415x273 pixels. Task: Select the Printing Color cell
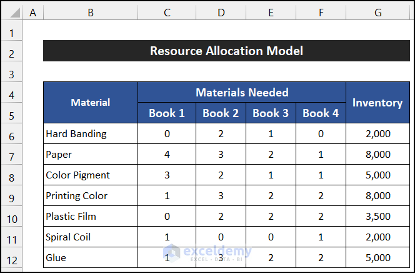coord(91,196)
